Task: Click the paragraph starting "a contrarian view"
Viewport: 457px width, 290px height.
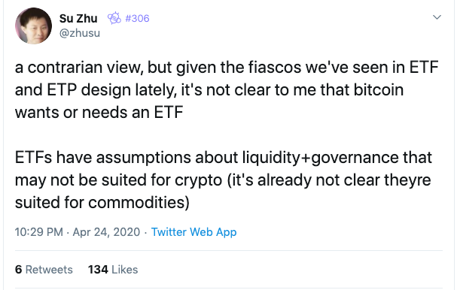Action: click(x=227, y=89)
